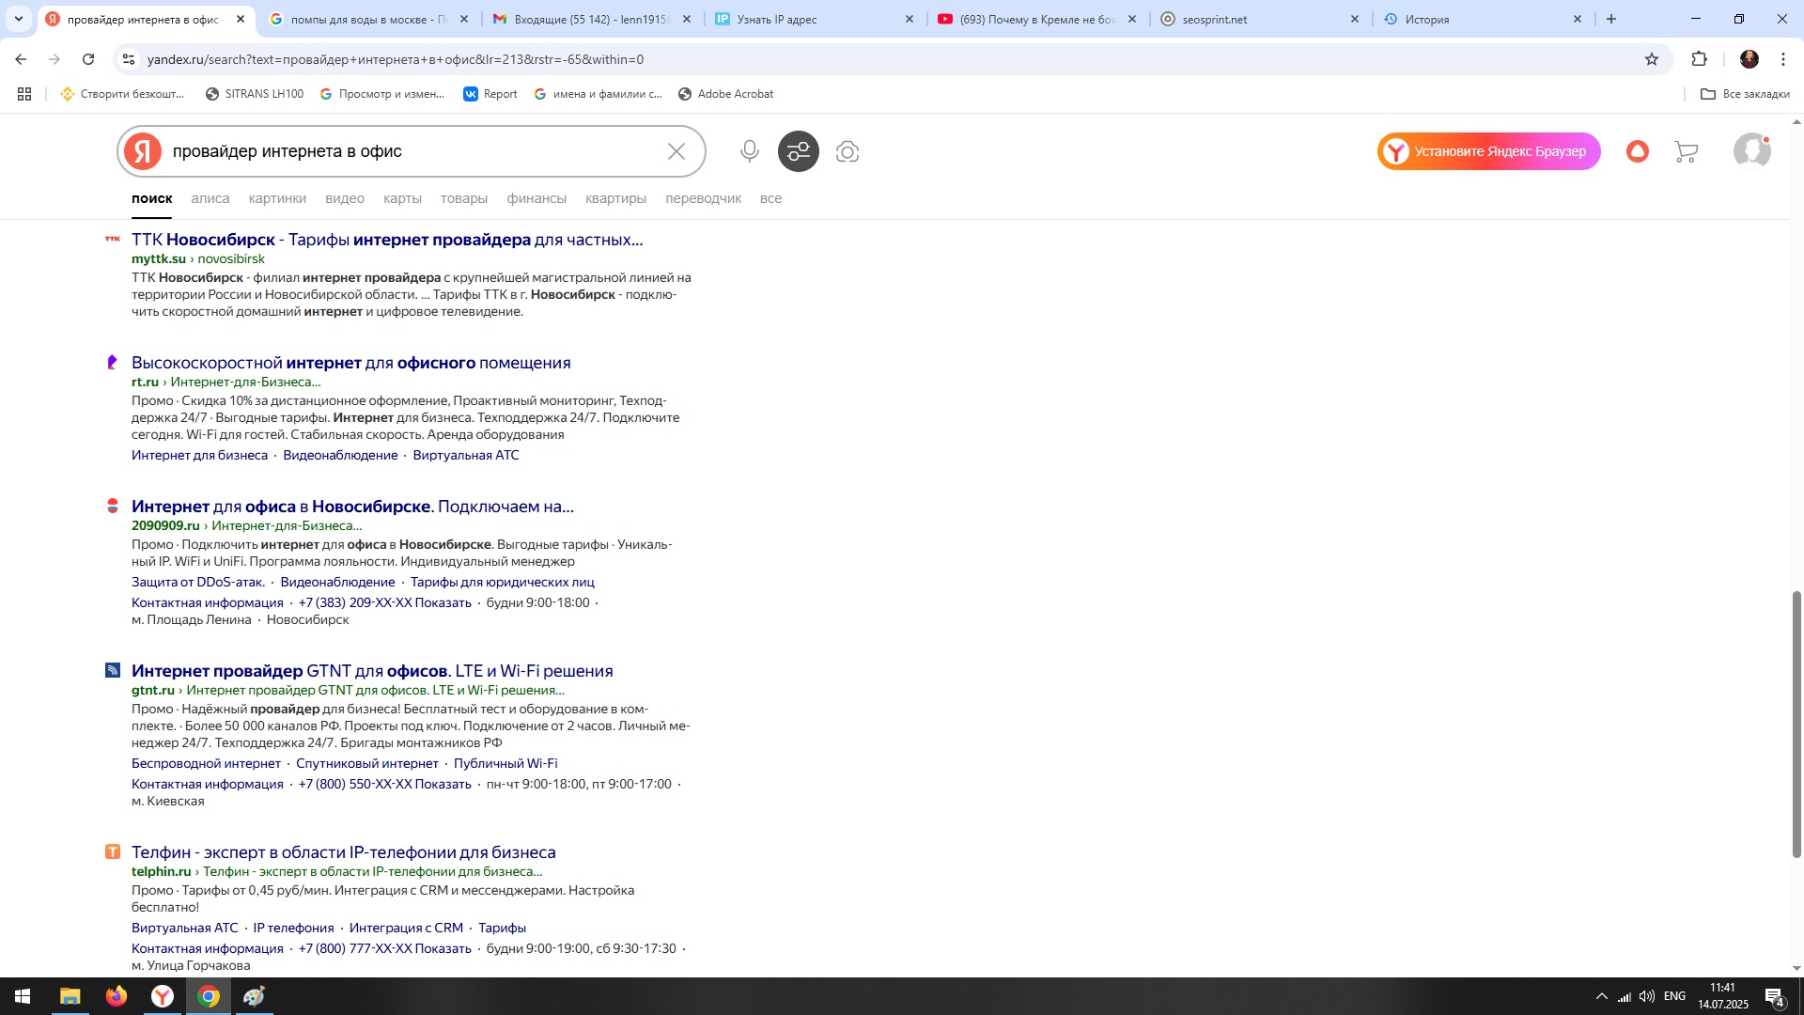Launch Firefox from taskbar
Viewport: 1804px width, 1015px height.
pos(117,996)
